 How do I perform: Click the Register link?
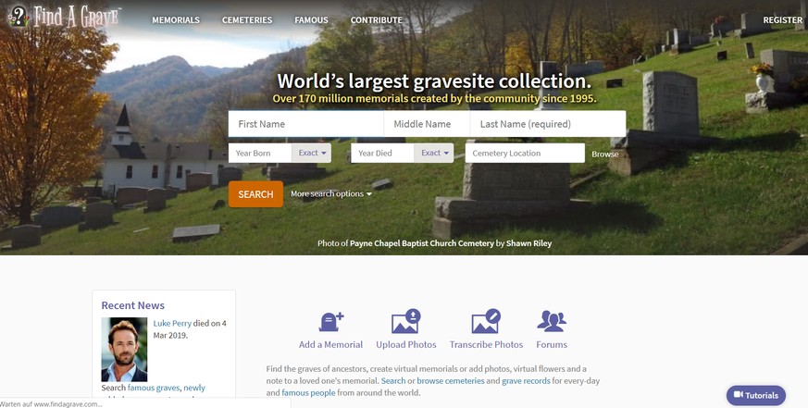coord(782,20)
